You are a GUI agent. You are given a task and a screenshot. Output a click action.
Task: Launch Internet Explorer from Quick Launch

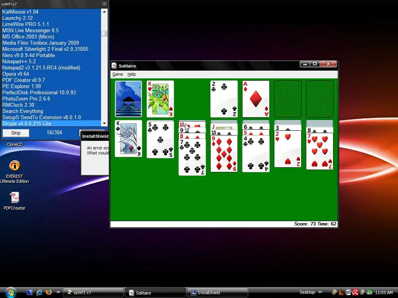pos(39,293)
